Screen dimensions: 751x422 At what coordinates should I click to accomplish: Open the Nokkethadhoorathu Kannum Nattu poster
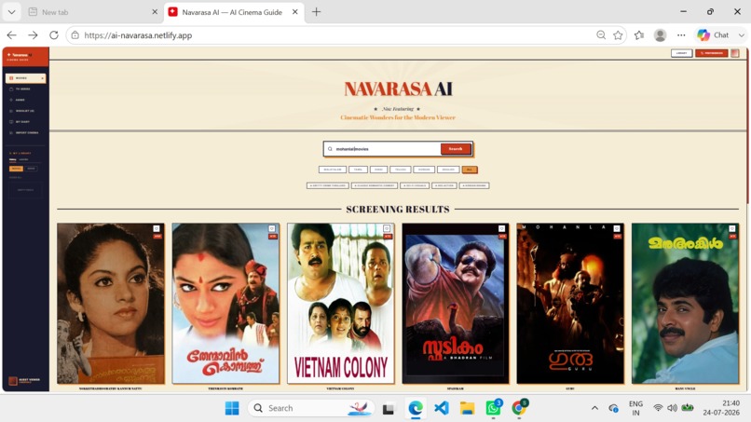coord(111,303)
